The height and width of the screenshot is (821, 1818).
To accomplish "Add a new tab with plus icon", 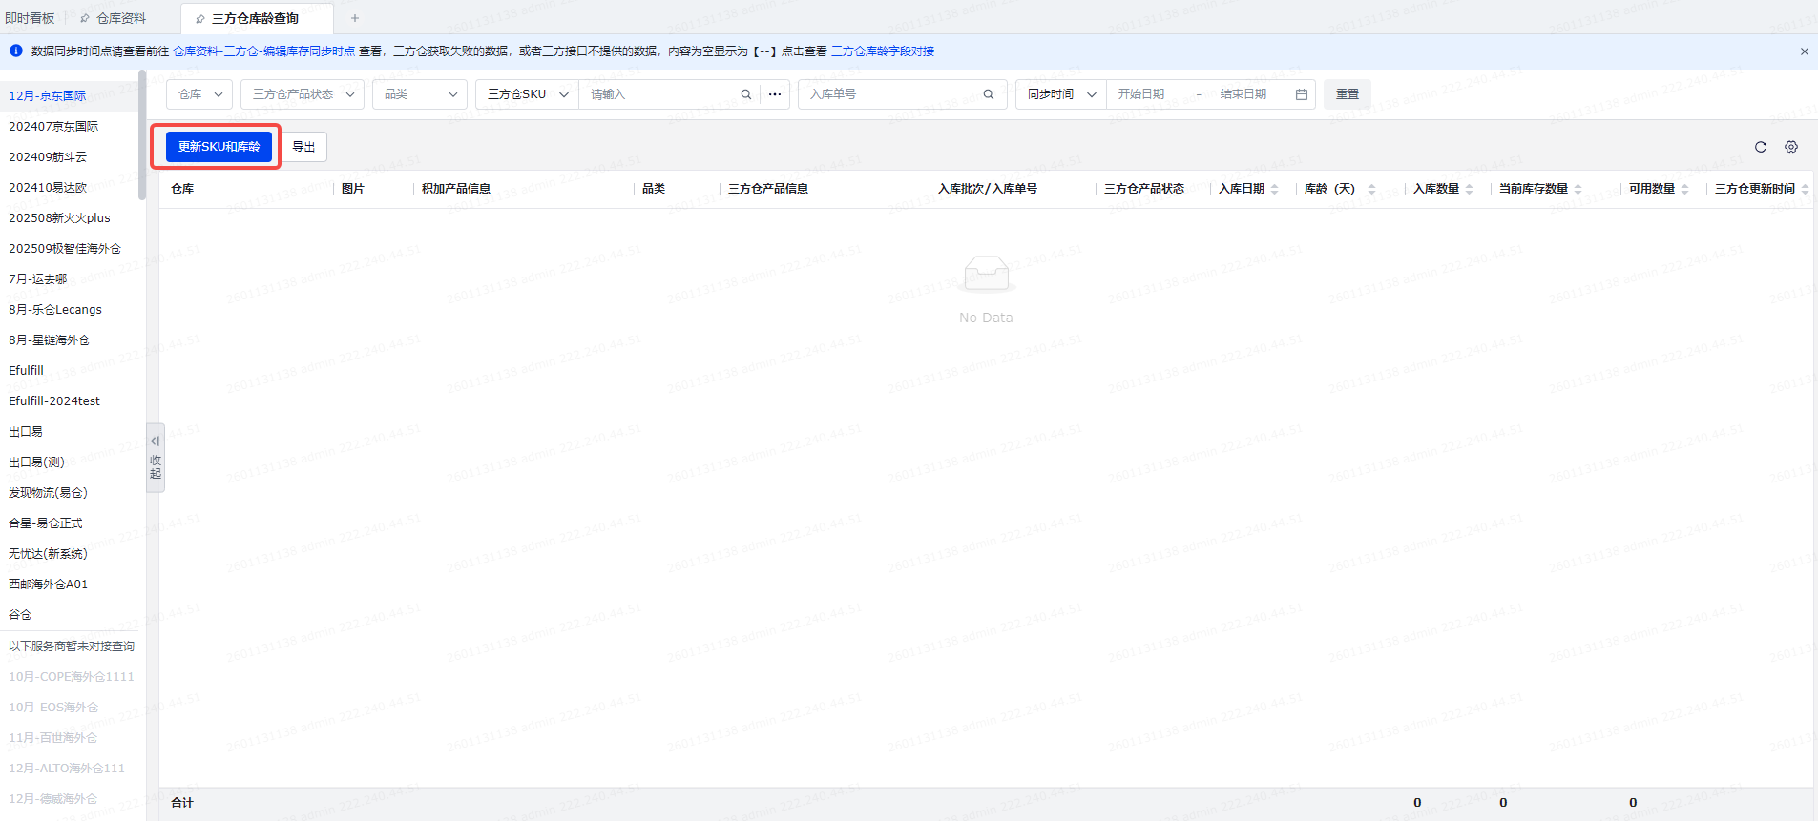I will click(x=355, y=18).
